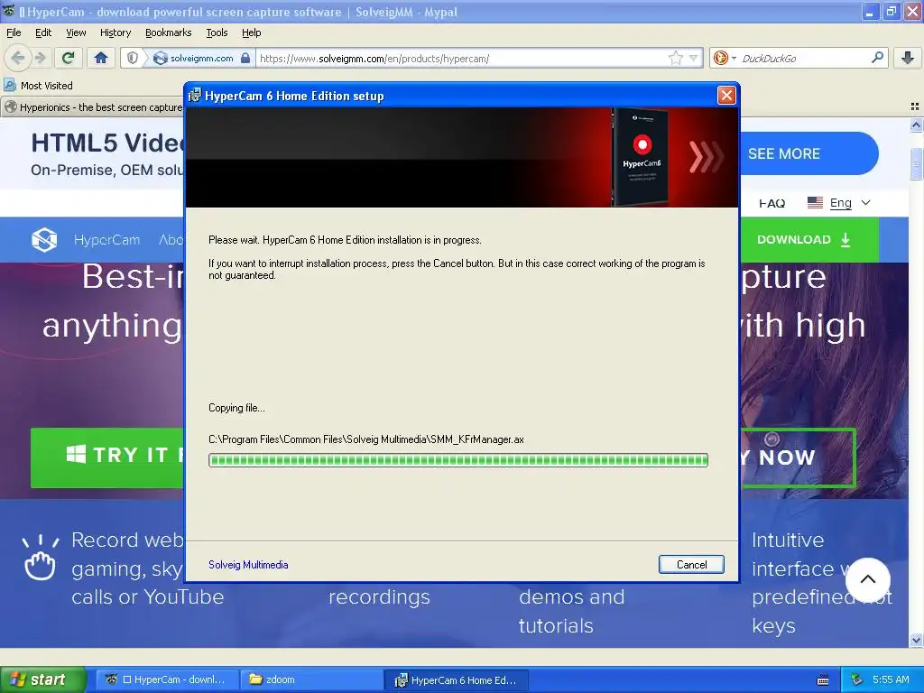Viewport: 924px width, 693px height.
Task: Click the SolveigMM logo icon
Action: tap(44, 240)
